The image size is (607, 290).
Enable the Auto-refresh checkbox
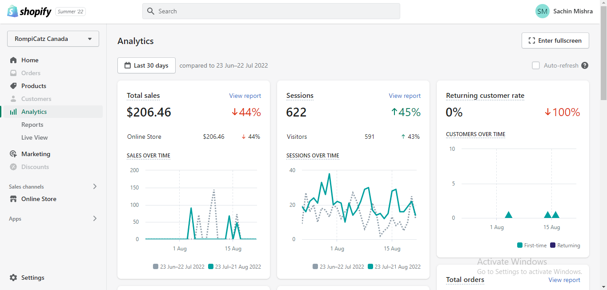[536, 65]
